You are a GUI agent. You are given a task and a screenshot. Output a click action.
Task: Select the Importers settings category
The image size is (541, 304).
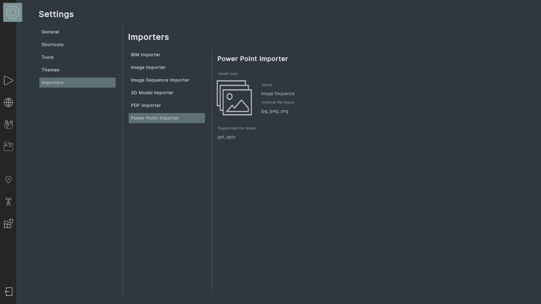click(77, 82)
